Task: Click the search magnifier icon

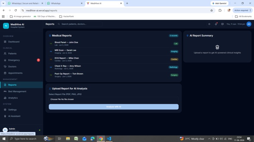Action: click(59, 24)
